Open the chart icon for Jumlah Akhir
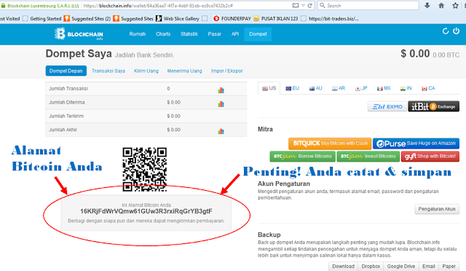Screen dimensions: 466x271 (221, 131)
